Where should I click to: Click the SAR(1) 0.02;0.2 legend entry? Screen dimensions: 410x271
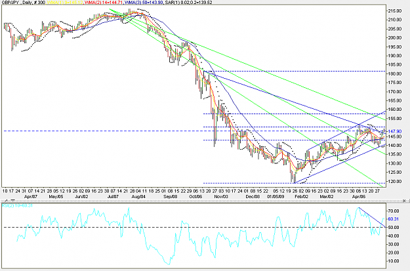(x=188, y=3)
